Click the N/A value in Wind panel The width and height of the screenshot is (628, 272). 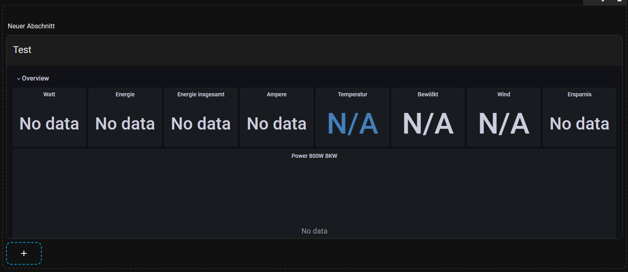click(x=504, y=124)
